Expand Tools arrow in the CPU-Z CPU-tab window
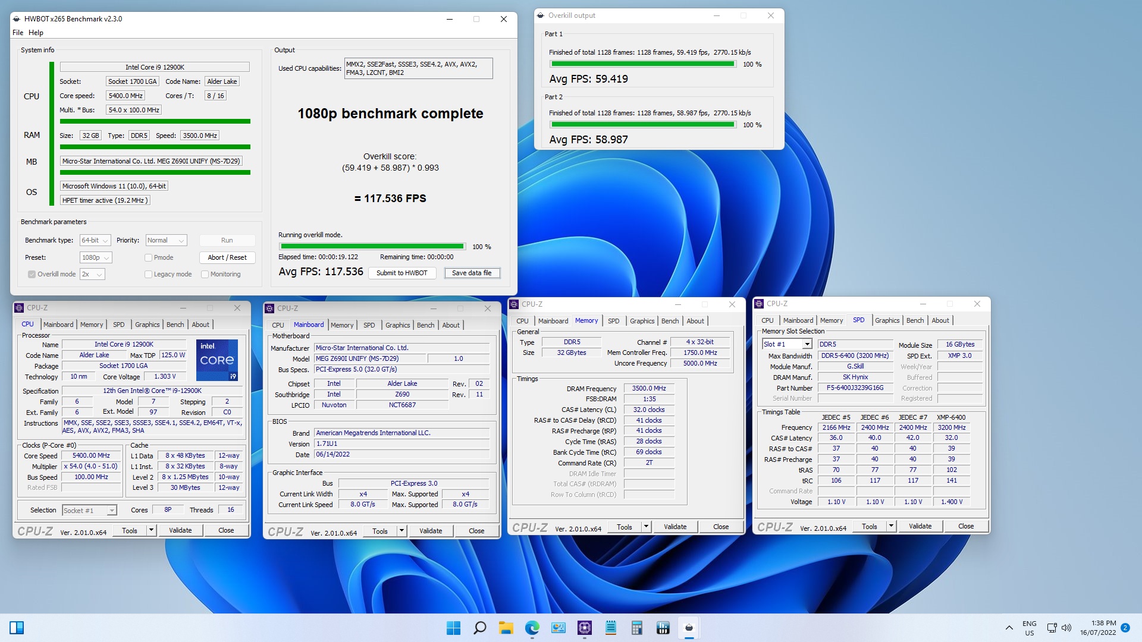The height and width of the screenshot is (642, 1142). [x=151, y=530]
